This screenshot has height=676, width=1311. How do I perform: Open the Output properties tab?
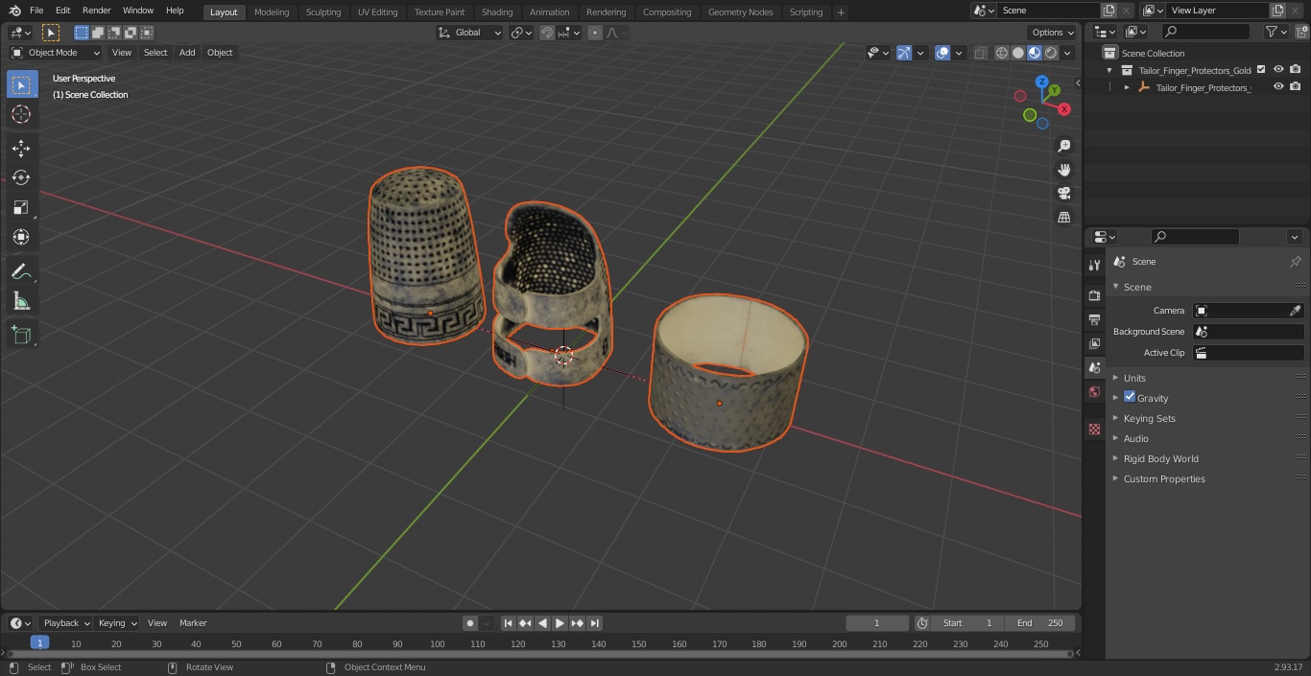click(x=1094, y=319)
